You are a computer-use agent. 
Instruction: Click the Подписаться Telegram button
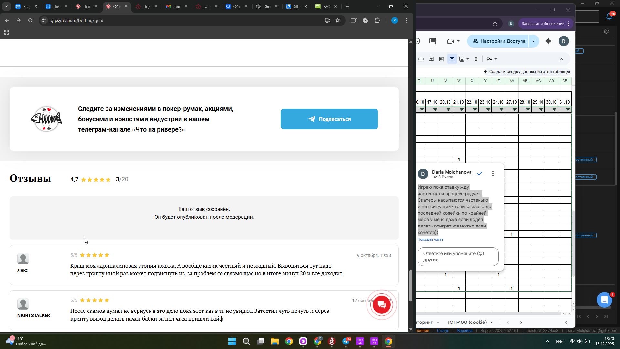(x=329, y=119)
